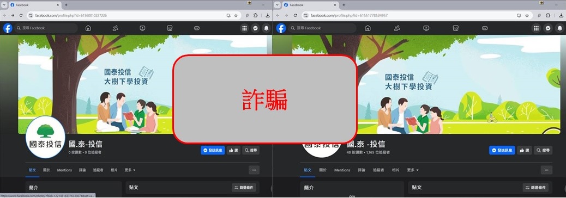Select Mentions tab in left profile
The image size is (566, 198).
coord(64,170)
